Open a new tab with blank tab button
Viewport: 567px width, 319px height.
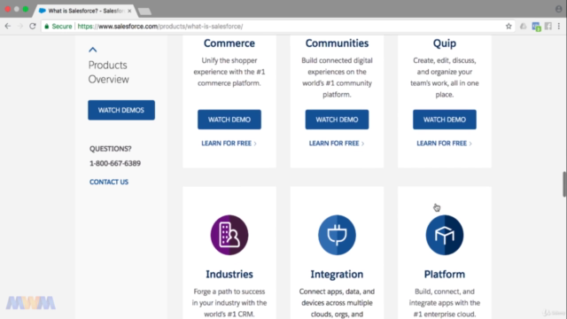click(144, 12)
